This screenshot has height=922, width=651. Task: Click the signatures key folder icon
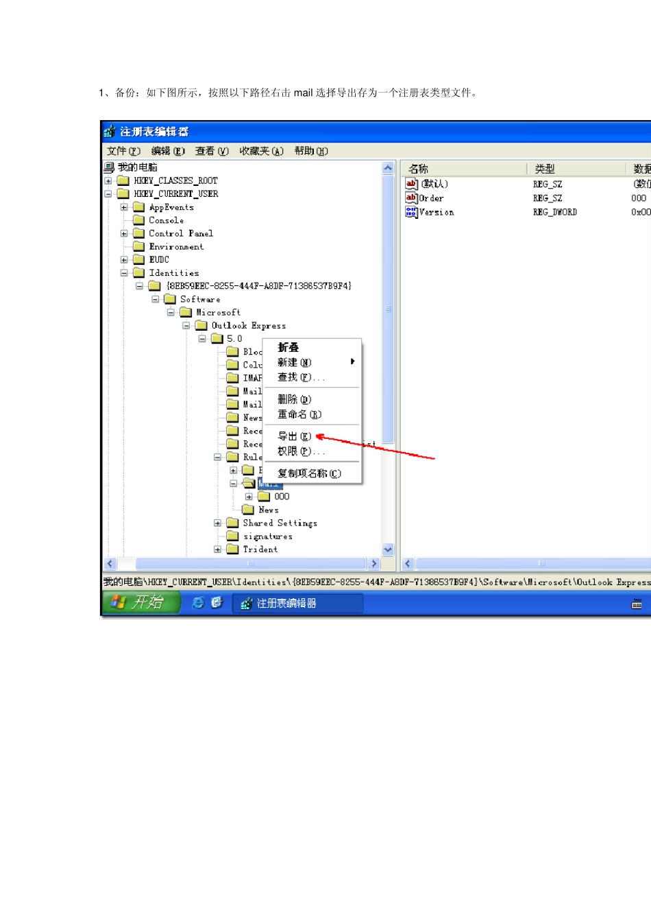[x=233, y=536]
